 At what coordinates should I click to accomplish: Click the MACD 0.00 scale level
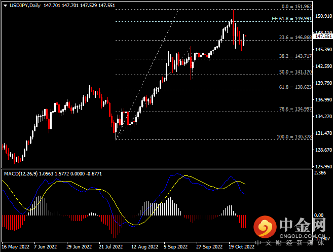coord(318,215)
